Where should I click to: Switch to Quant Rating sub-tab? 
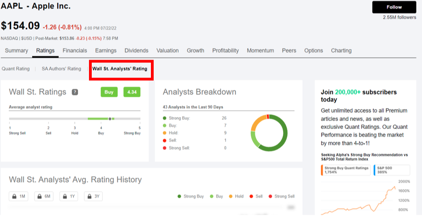pos(16,69)
